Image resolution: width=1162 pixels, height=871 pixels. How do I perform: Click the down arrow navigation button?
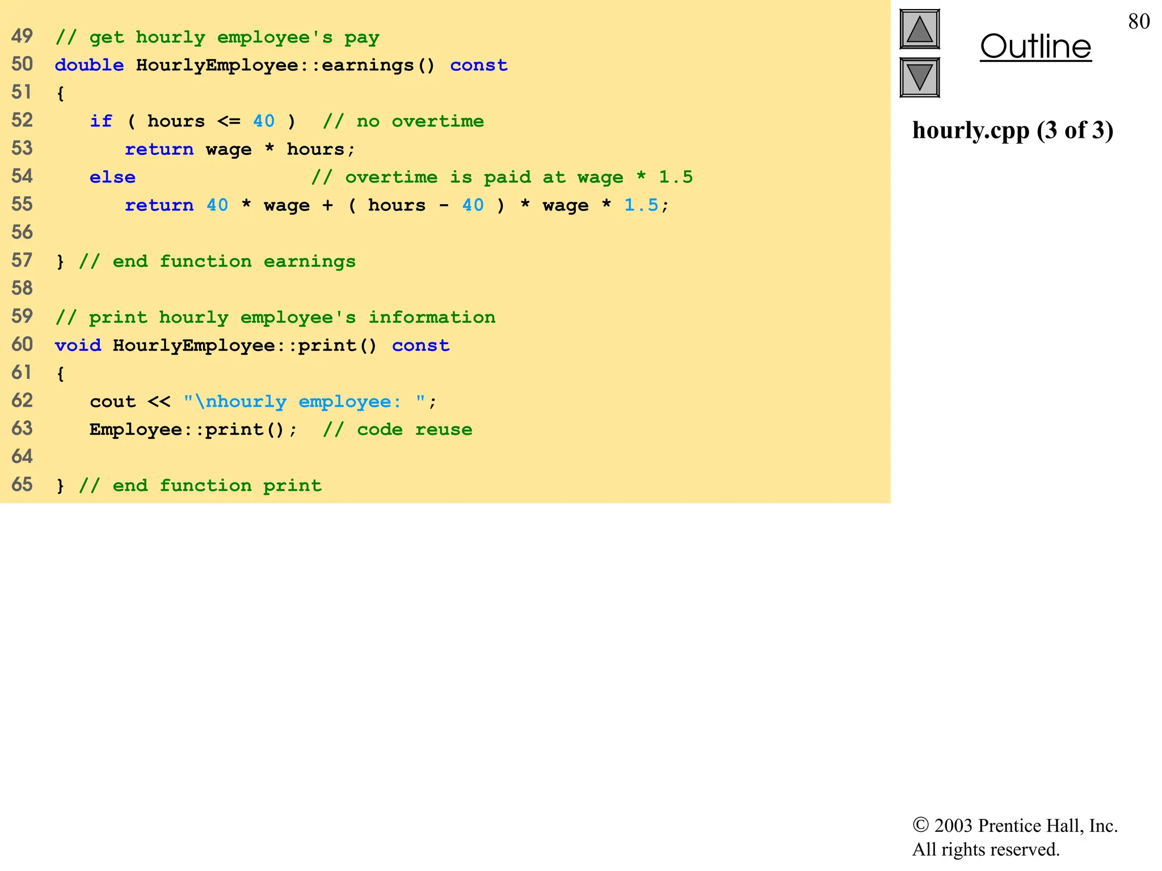pos(919,78)
